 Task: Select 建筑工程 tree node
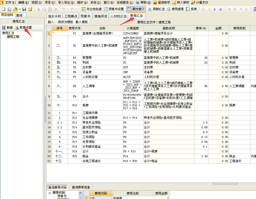[x=13, y=37]
